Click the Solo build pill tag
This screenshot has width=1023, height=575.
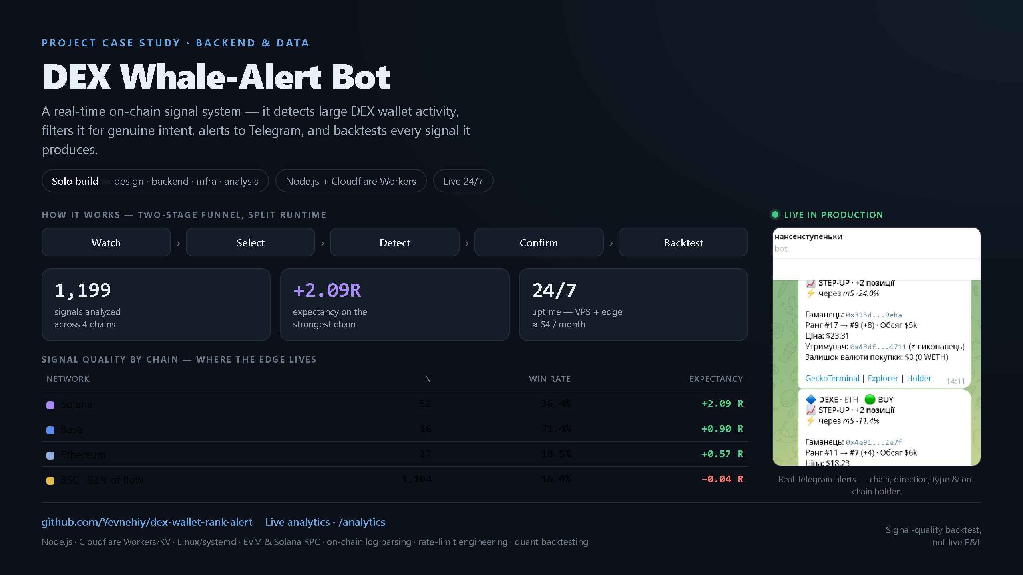(x=155, y=181)
